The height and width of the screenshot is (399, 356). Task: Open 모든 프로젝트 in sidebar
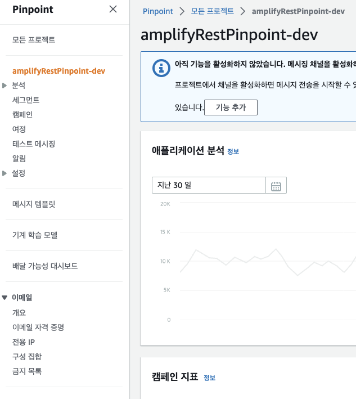pyautogui.click(x=34, y=40)
